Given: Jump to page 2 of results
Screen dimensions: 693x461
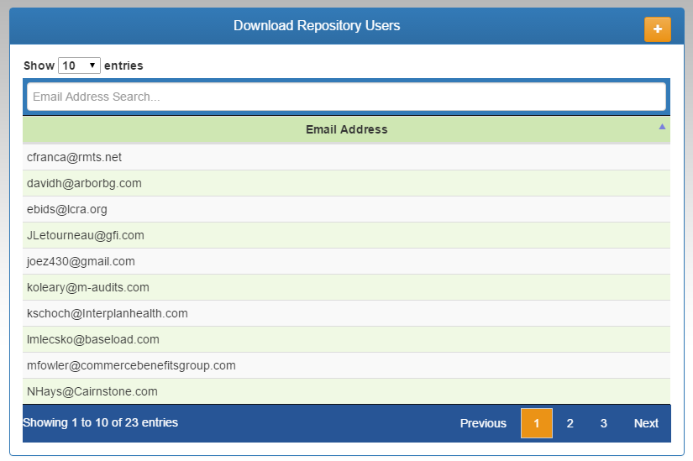Looking at the screenshot, I should (x=570, y=423).
